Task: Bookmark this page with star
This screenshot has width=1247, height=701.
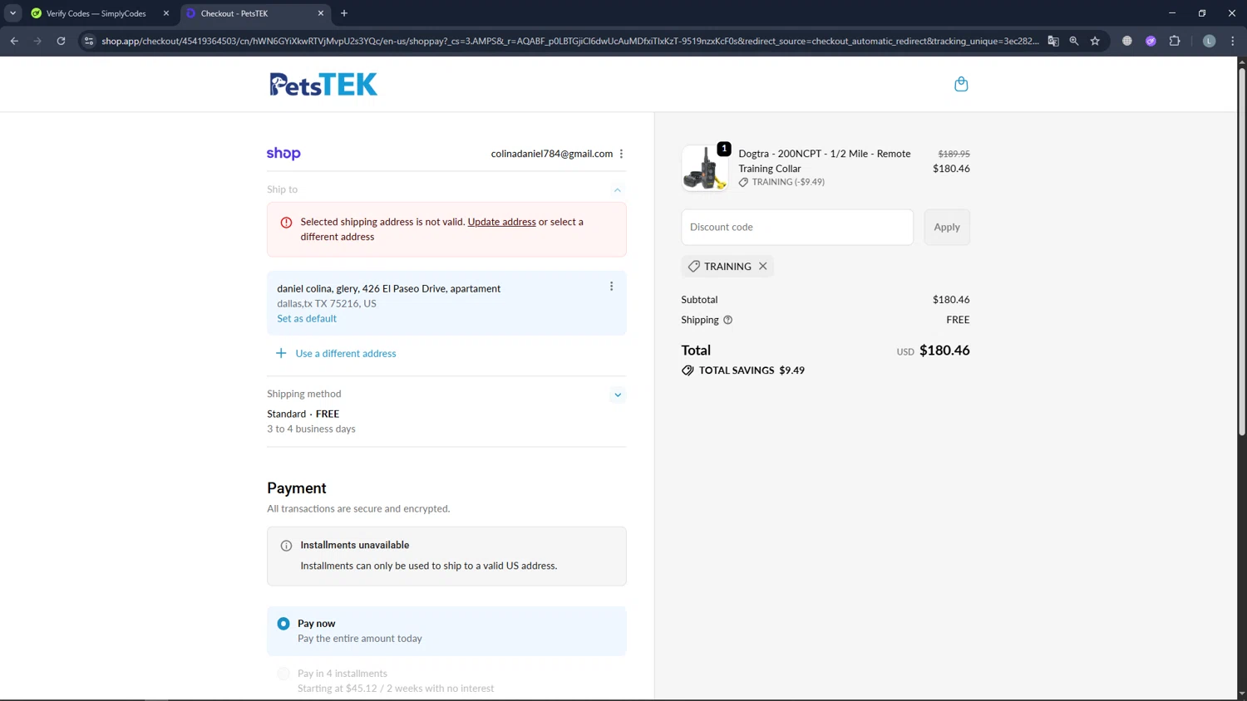Action: (1095, 41)
